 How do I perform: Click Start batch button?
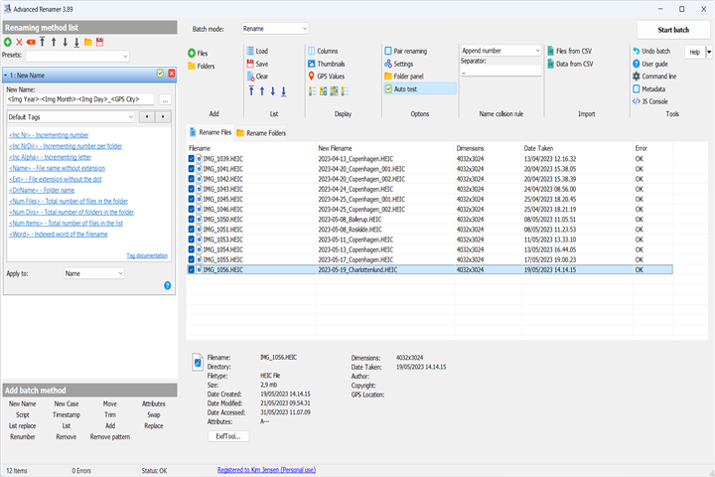(673, 30)
